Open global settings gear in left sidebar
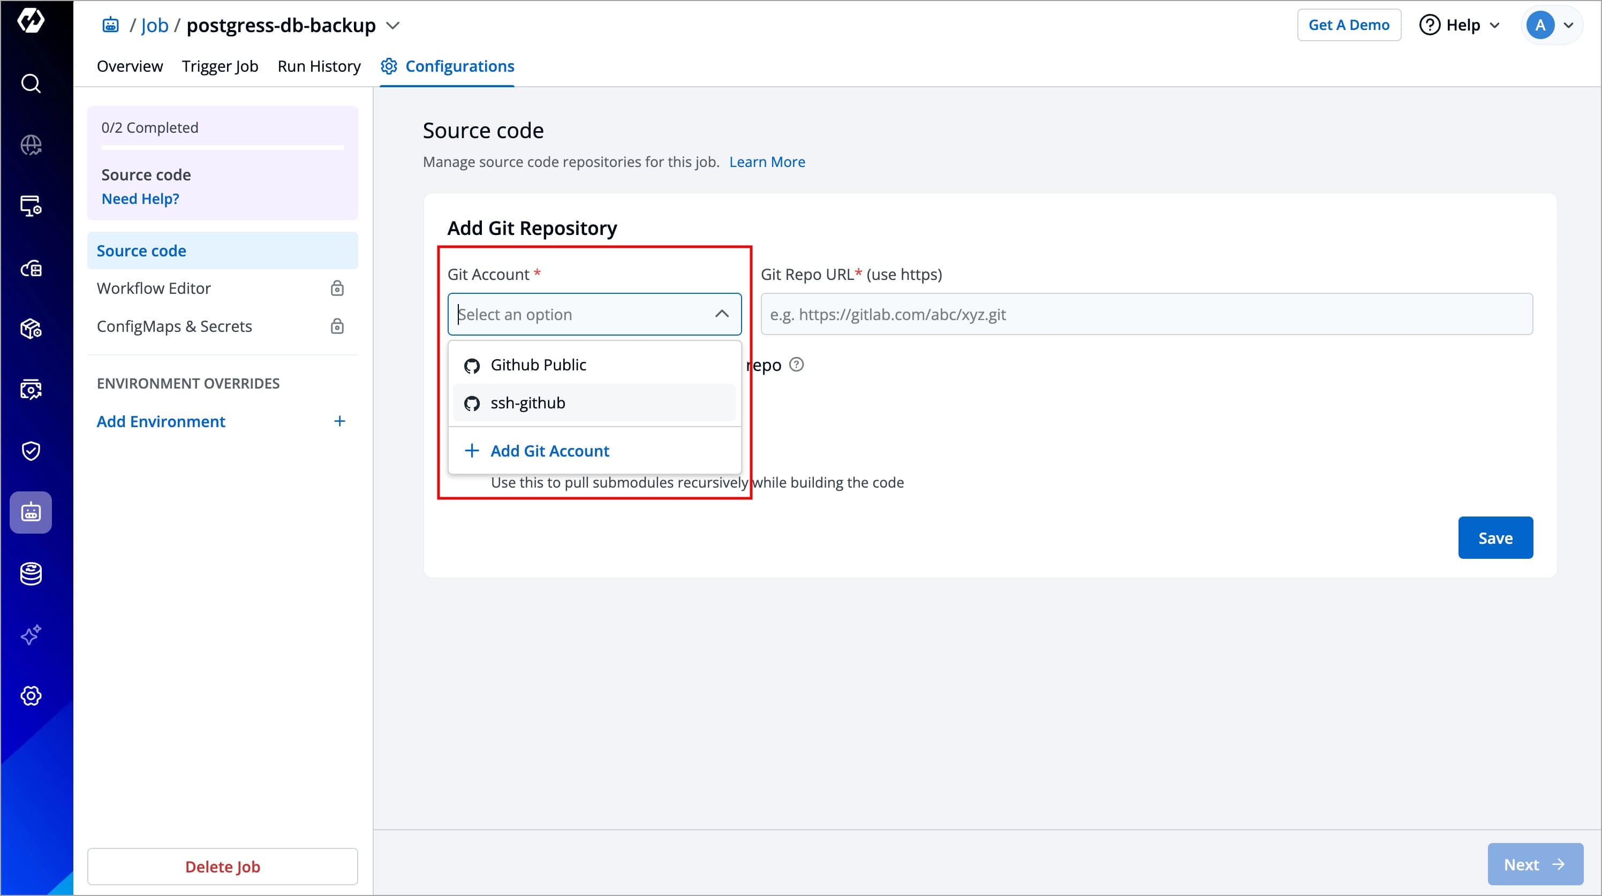The image size is (1602, 896). (x=31, y=696)
